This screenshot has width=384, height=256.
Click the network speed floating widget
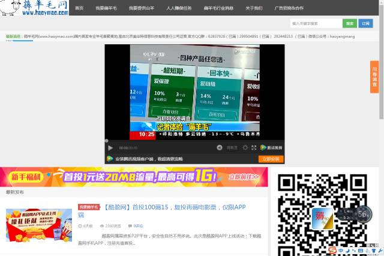click(347, 214)
